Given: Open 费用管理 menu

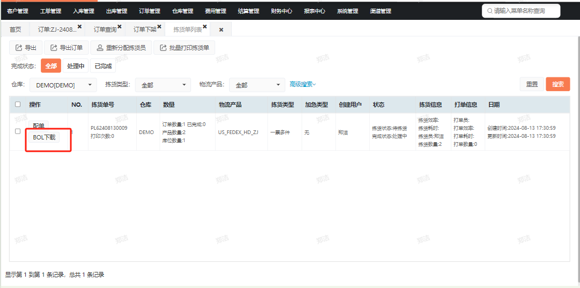Looking at the screenshot, I should click(x=216, y=11).
